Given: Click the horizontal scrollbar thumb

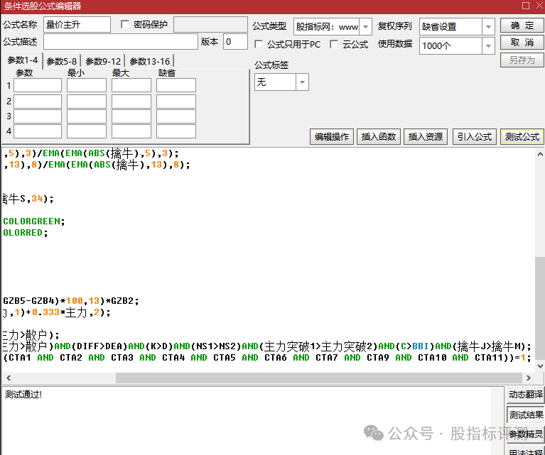Looking at the screenshot, I should (319, 378).
